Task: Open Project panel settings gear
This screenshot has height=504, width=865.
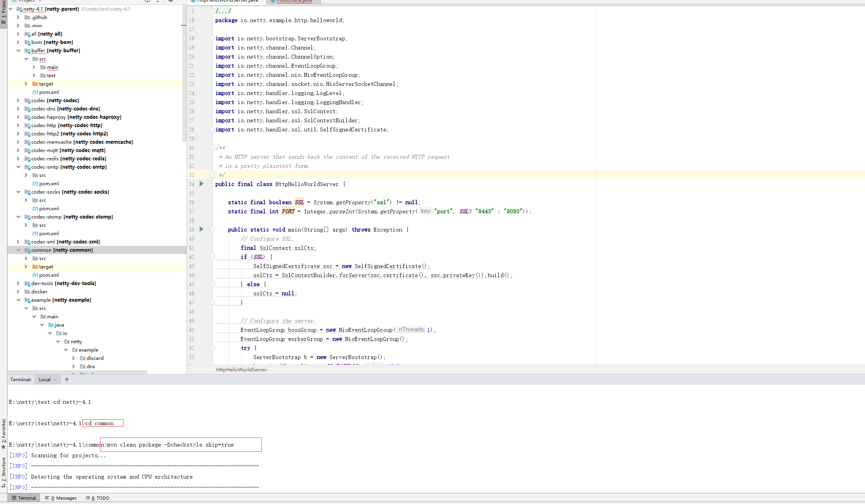Action: click(x=170, y=2)
